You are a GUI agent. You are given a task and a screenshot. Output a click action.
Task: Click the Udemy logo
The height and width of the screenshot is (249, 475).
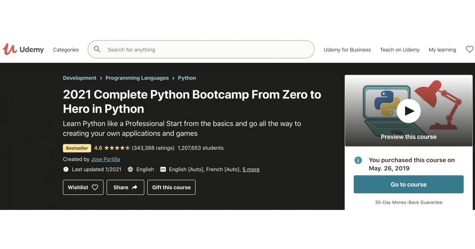23,49
